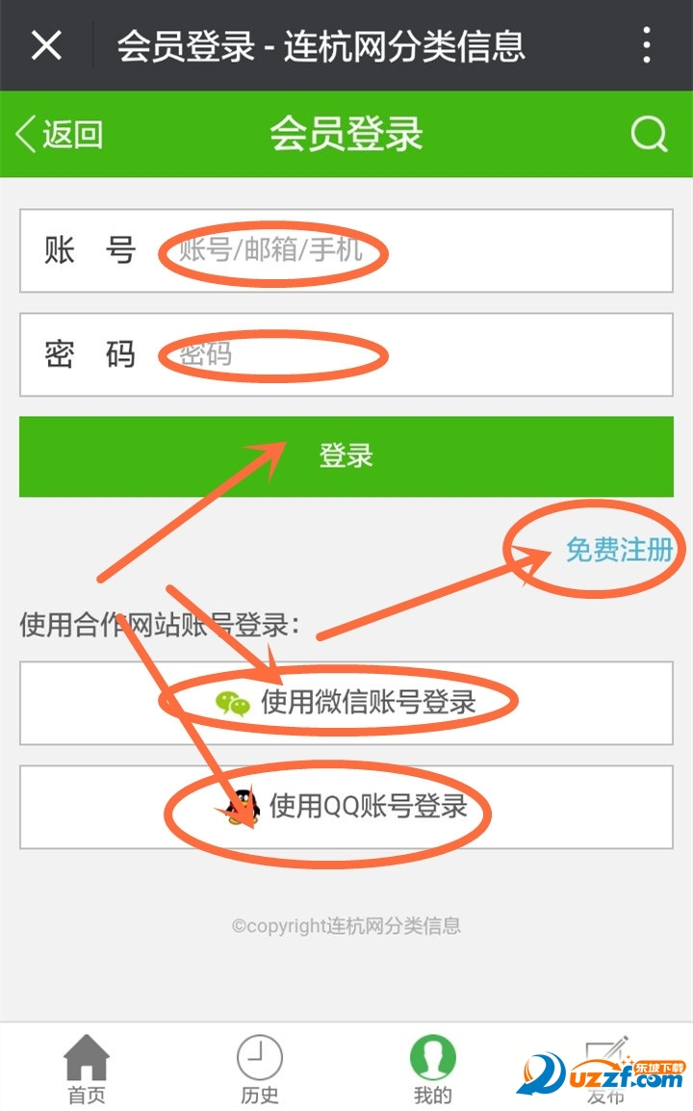This screenshot has height=1111, width=693.
Task: Close the webview with the X icon
Action: pyautogui.click(x=47, y=46)
